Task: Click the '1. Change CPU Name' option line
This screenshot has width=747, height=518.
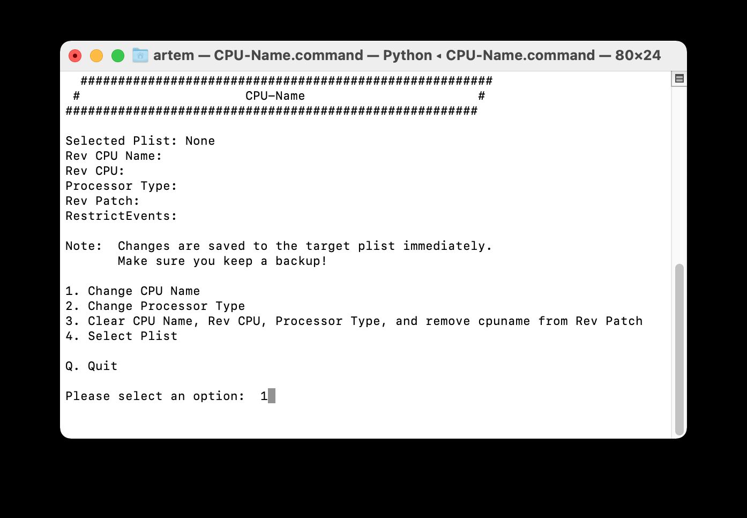Action: 132,291
